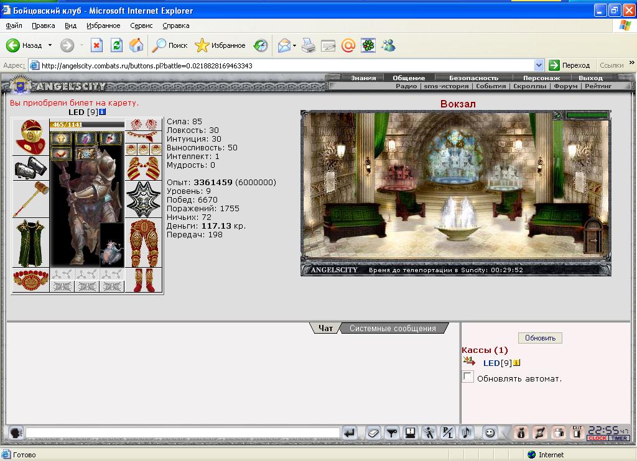Toggle the CLOCK display mode

[x=597, y=438]
